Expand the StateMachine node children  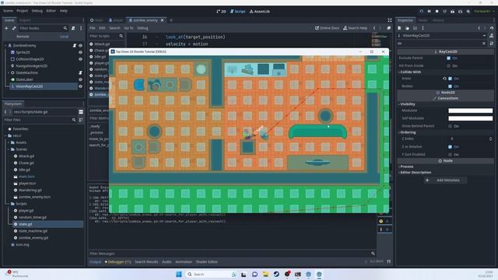pos(9,72)
